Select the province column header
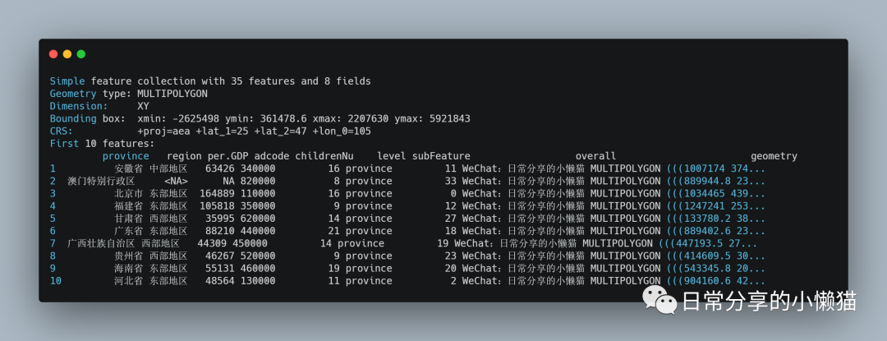 (x=126, y=156)
